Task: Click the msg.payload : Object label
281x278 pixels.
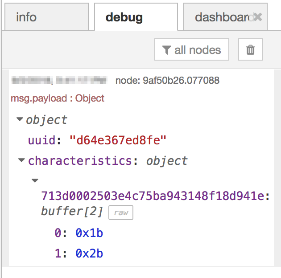Action: click(x=58, y=98)
